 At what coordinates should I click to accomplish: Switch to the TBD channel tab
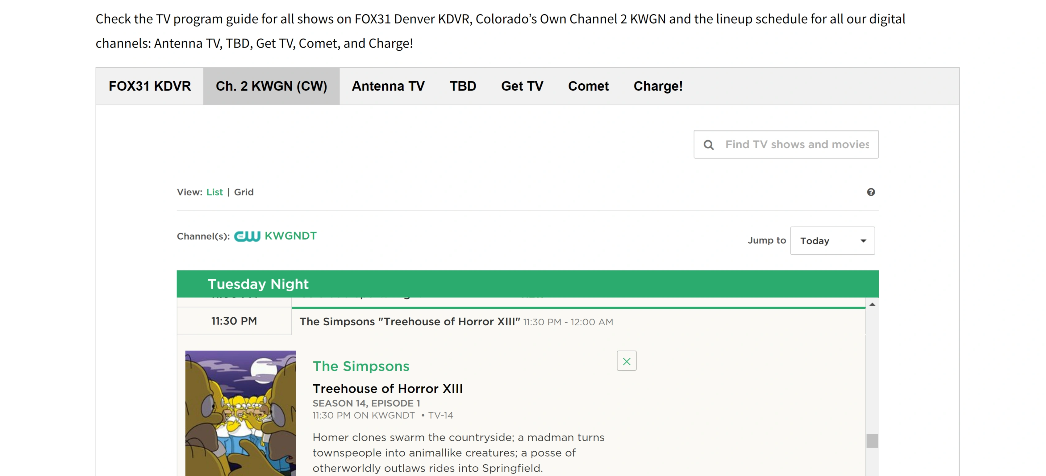(462, 86)
